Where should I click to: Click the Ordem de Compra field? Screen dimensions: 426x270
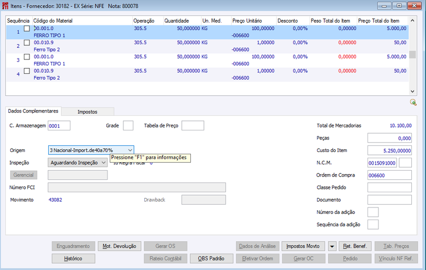click(390, 175)
